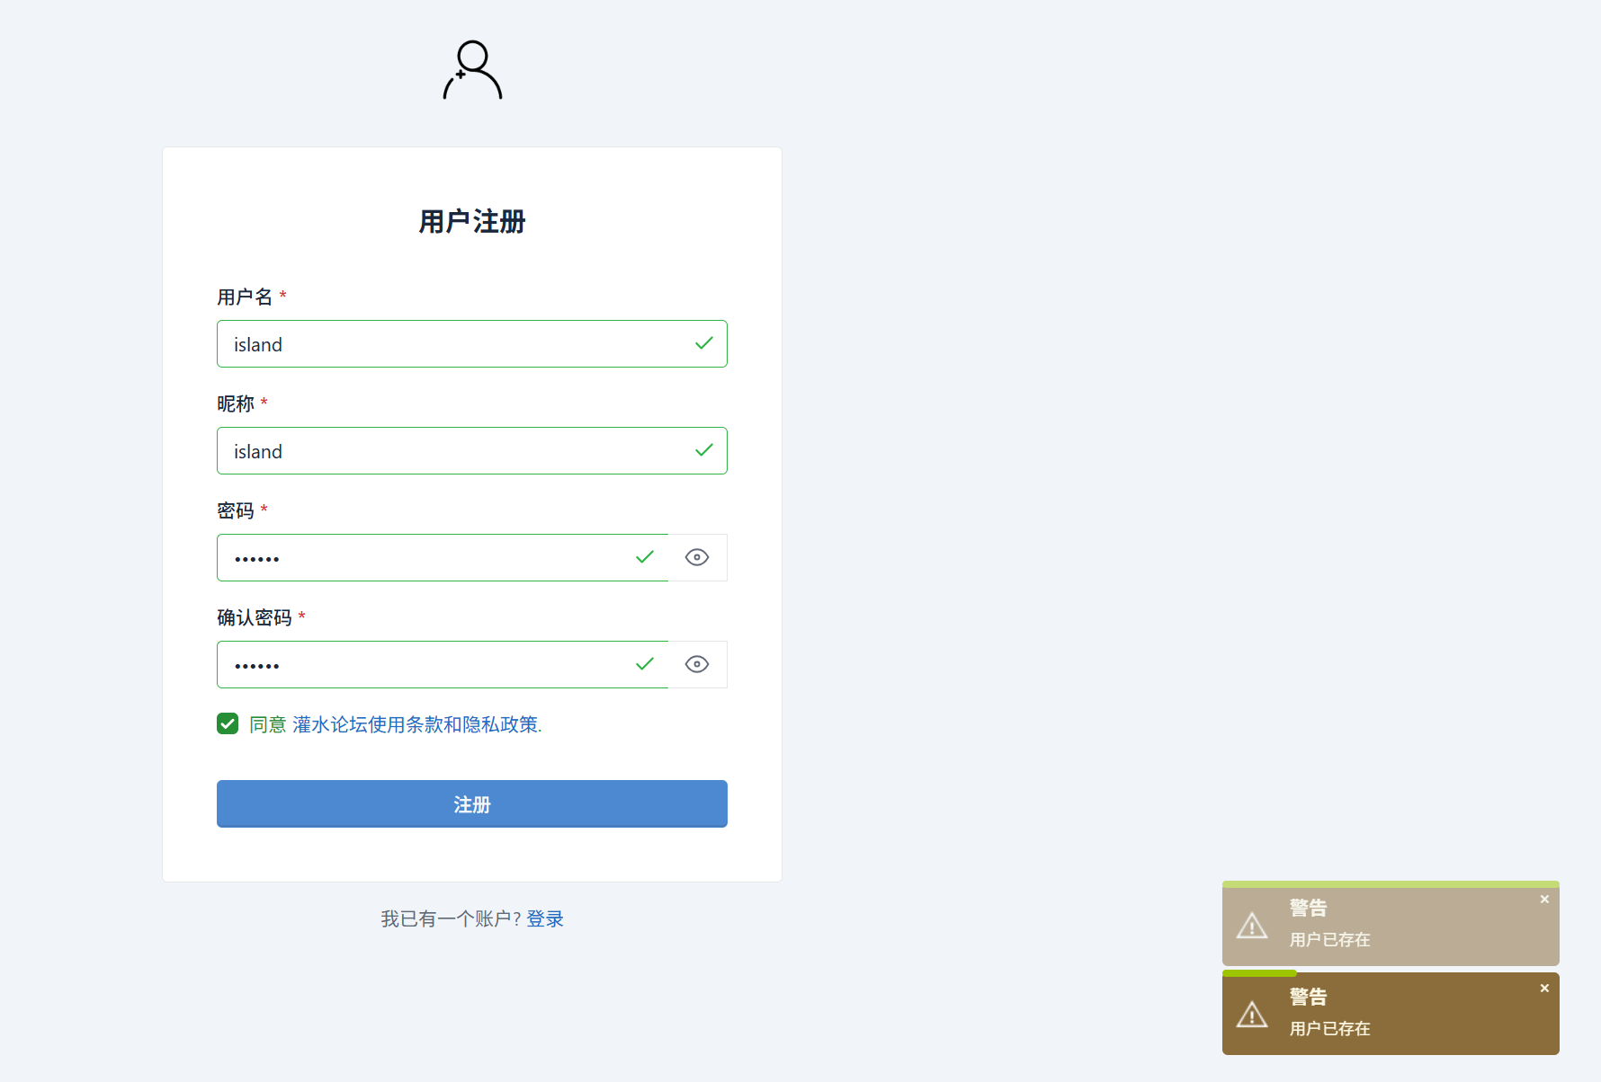Reveal confirm password with eye icon
1601x1082 pixels.
tap(697, 664)
